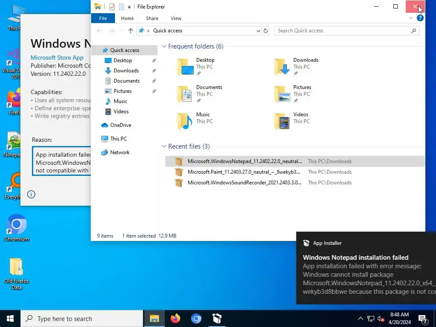Switch to the Home ribbon tab

click(x=127, y=18)
